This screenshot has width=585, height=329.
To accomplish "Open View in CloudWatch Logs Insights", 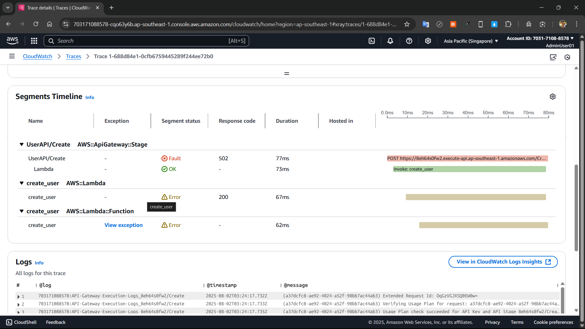I will pos(503,262).
